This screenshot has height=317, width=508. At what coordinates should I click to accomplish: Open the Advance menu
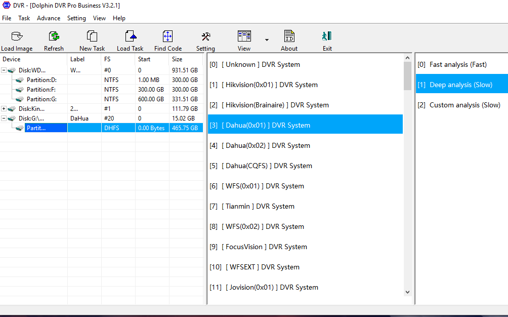click(49, 18)
